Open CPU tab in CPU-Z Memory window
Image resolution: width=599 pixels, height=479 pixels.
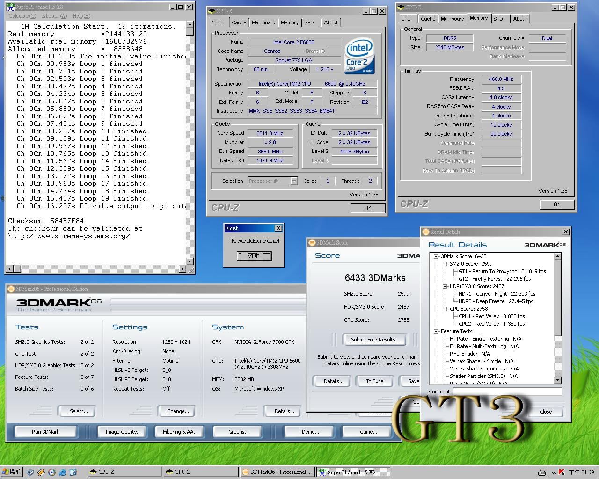click(406, 19)
